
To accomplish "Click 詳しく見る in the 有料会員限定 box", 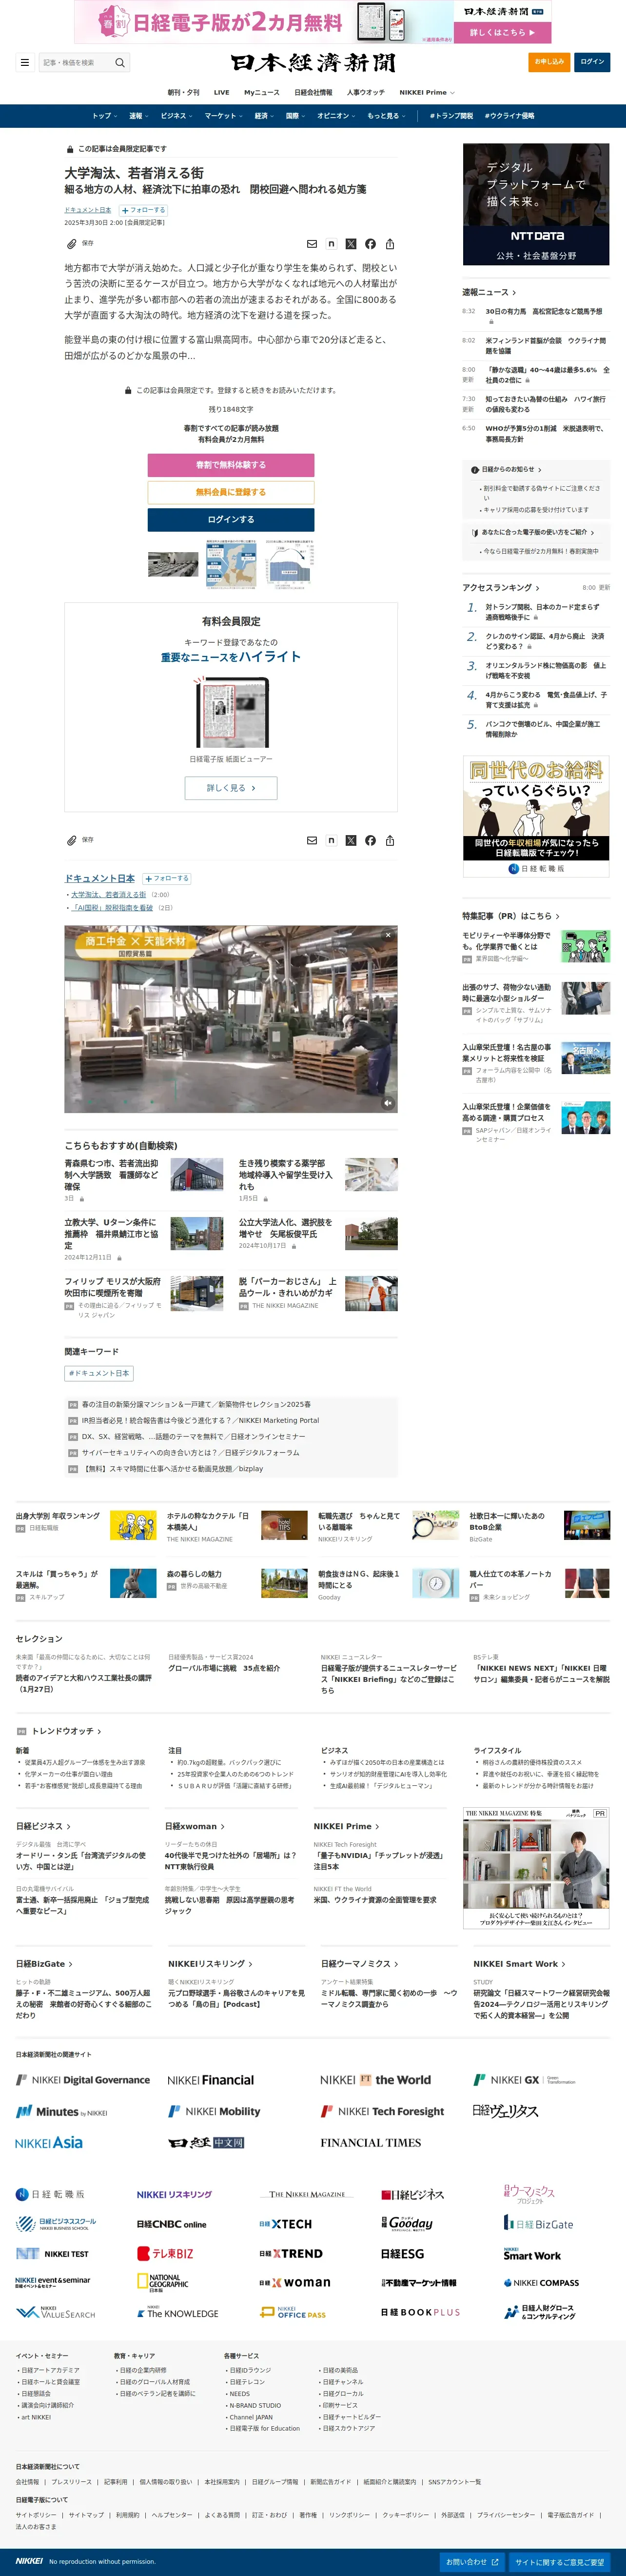I will [231, 788].
